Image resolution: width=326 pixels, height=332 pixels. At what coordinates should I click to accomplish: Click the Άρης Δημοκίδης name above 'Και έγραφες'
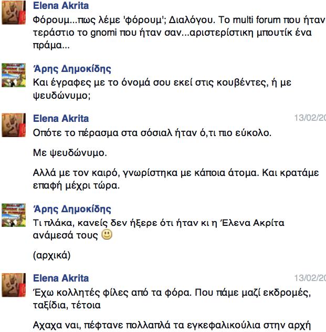click(72, 69)
